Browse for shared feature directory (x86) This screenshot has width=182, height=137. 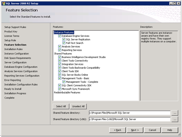coord(175,119)
